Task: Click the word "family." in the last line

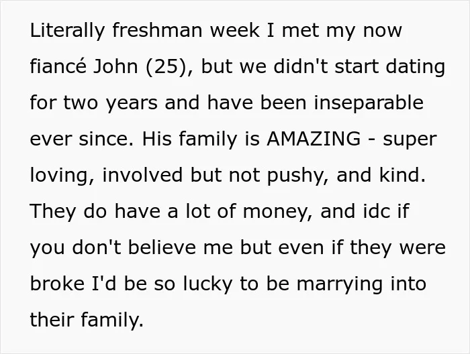Action: click(x=112, y=320)
